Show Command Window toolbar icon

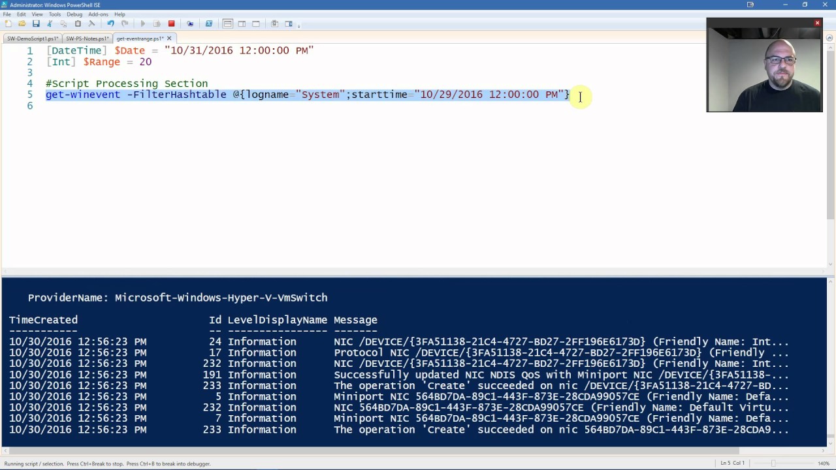coord(274,23)
